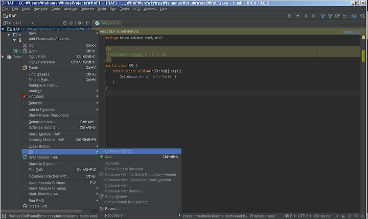
Task: Click the green plus Add icon
Action: pyautogui.click(x=101, y=157)
